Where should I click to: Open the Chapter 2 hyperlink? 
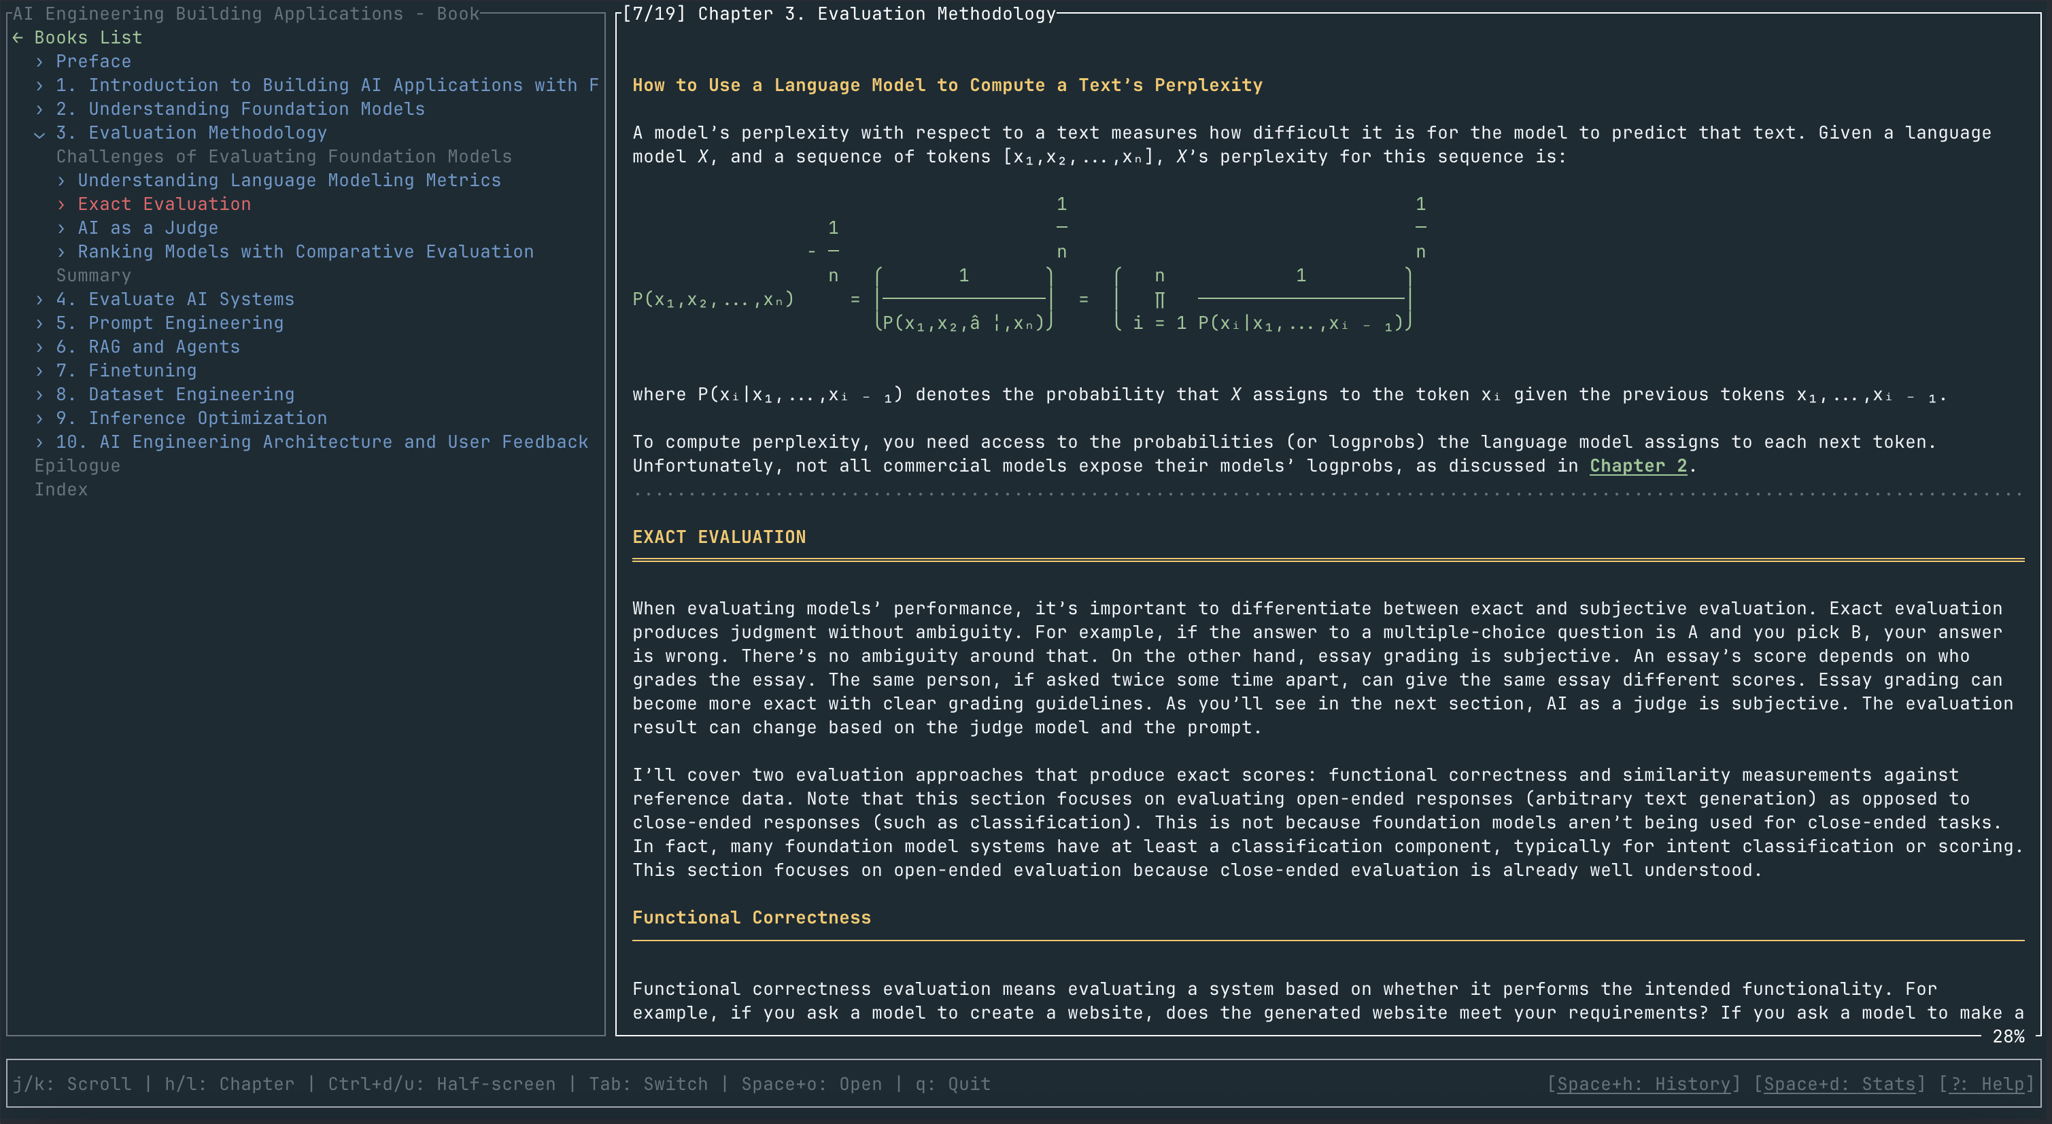click(x=1638, y=466)
